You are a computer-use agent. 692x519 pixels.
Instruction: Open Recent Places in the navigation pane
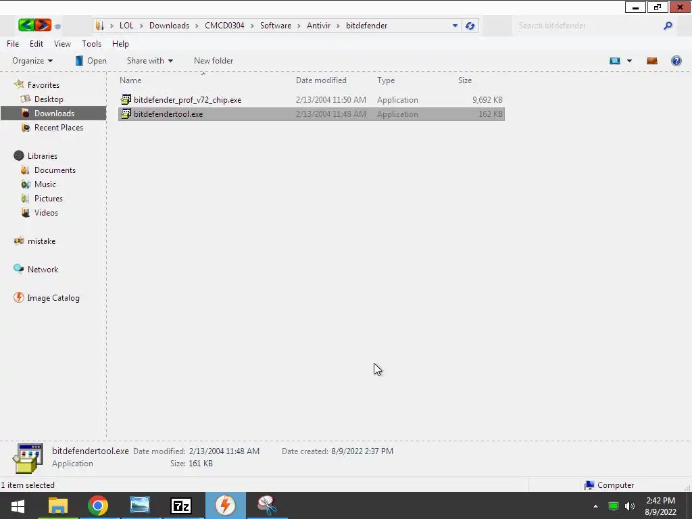coord(58,128)
